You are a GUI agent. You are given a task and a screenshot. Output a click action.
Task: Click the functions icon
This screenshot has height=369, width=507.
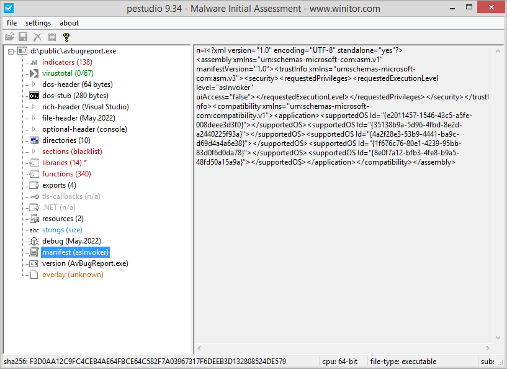pos(34,174)
